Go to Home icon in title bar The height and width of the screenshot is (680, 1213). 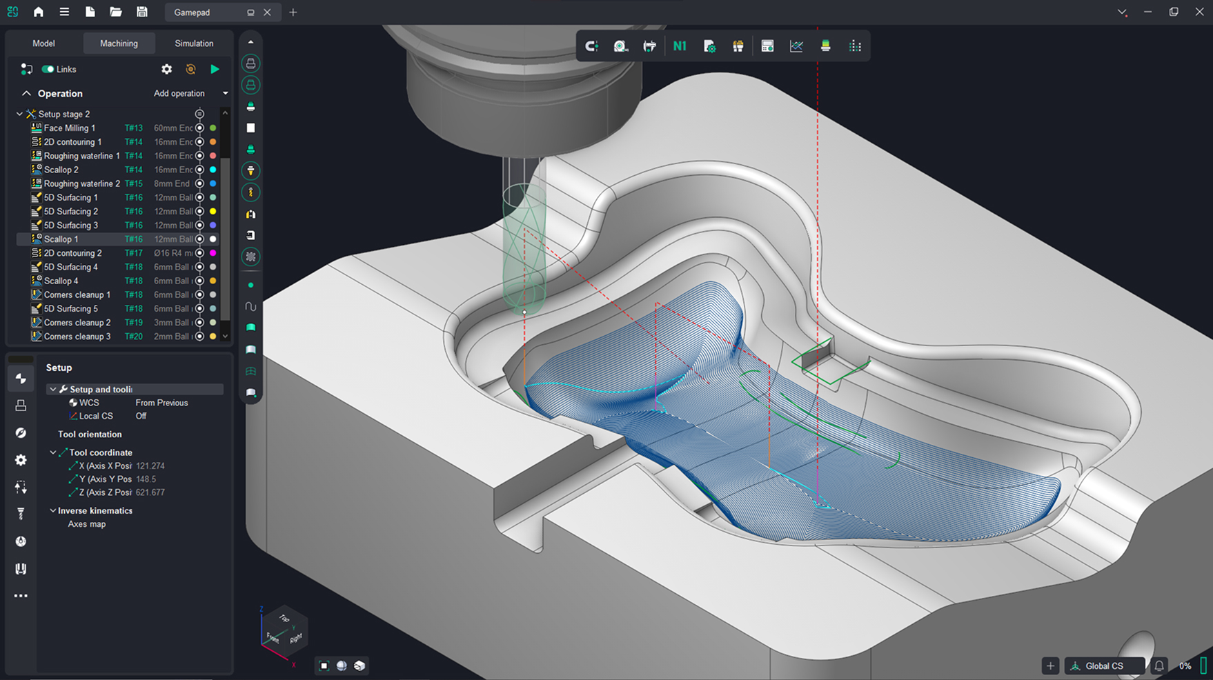point(39,12)
